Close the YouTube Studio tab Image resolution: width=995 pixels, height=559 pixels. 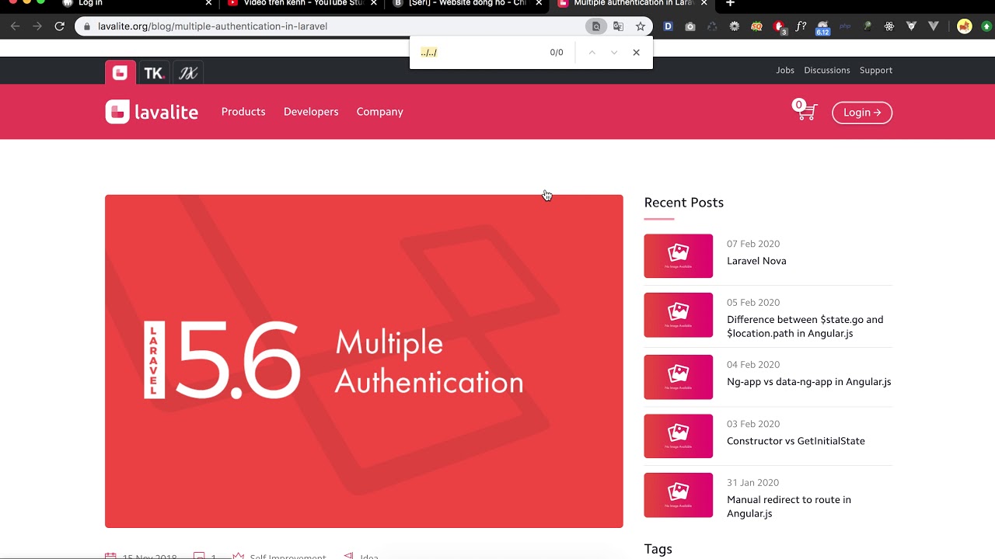(374, 3)
